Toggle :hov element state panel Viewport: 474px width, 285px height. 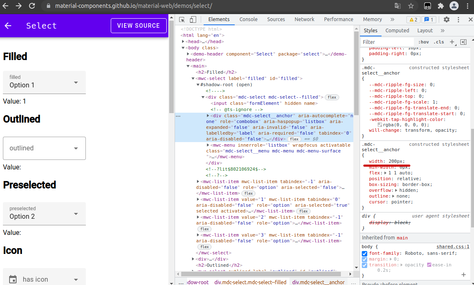tap(423, 42)
